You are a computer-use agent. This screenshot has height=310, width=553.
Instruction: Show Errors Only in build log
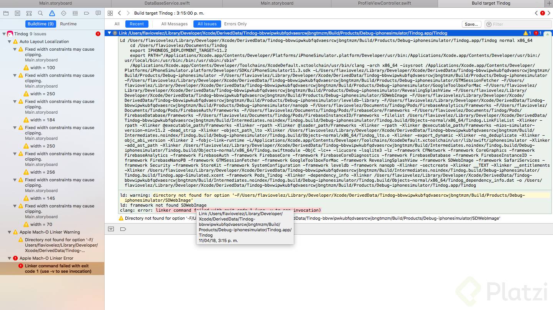pyautogui.click(x=235, y=24)
